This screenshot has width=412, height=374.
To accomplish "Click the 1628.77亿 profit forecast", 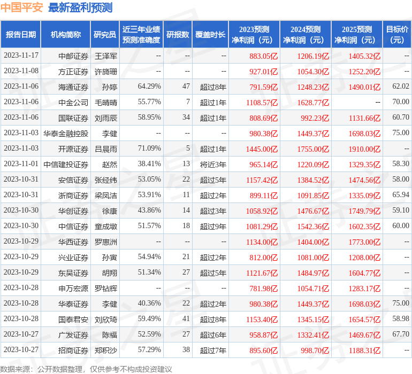I will click(x=313, y=103).
